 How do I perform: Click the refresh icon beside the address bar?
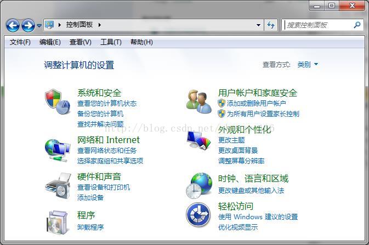pos(271,25)
